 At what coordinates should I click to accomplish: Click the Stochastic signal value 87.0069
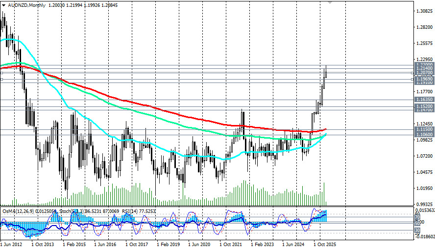point(111,211)
